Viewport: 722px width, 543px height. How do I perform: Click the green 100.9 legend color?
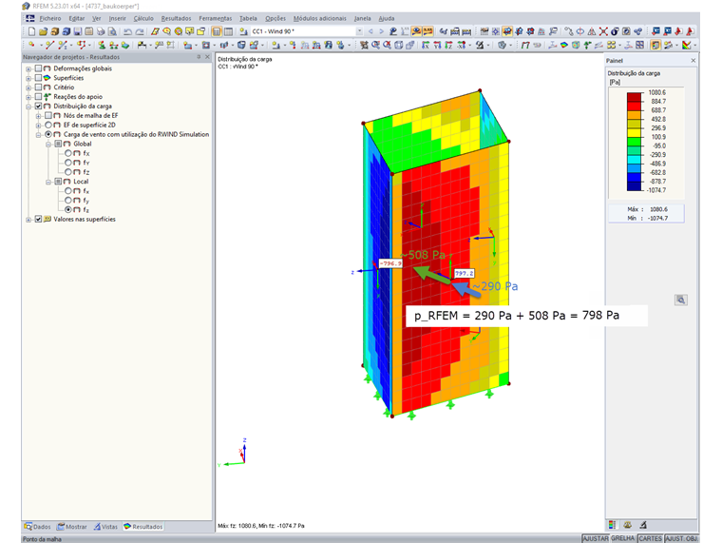pos(634,142)
